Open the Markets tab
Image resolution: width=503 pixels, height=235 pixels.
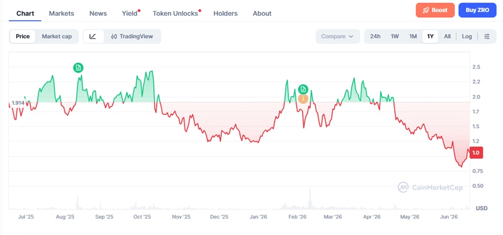click(62, 14)
